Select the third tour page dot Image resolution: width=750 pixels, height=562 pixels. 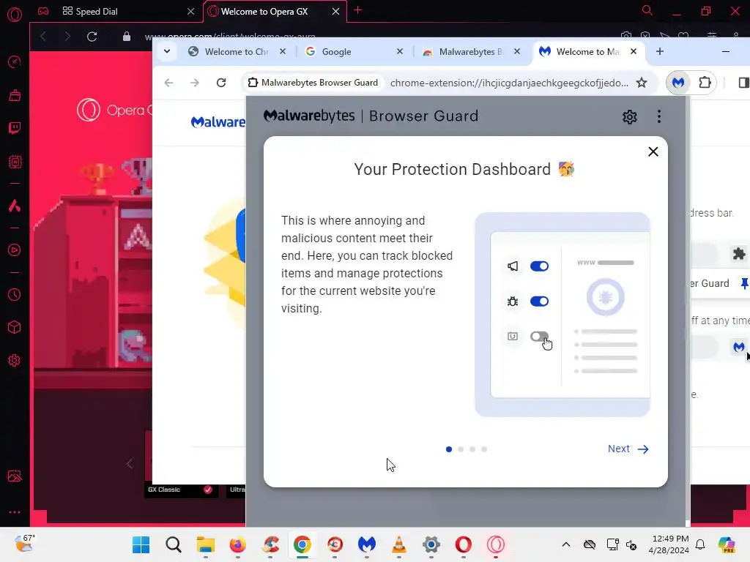tap(472, 449)
